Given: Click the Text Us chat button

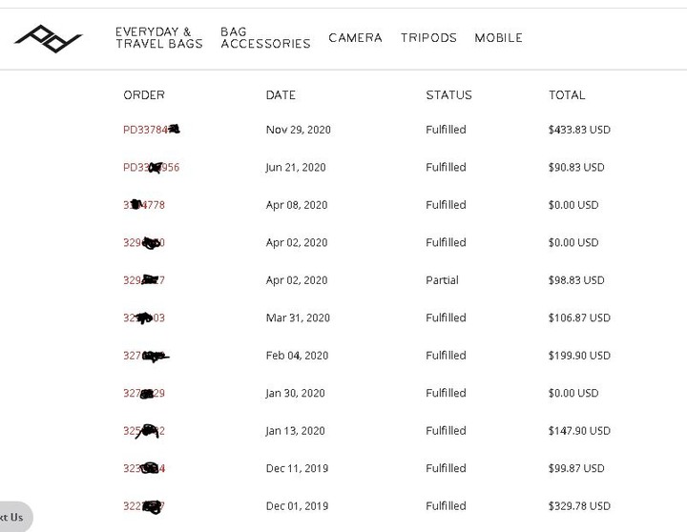Looking at the screenshot, I should coord(15,517).
